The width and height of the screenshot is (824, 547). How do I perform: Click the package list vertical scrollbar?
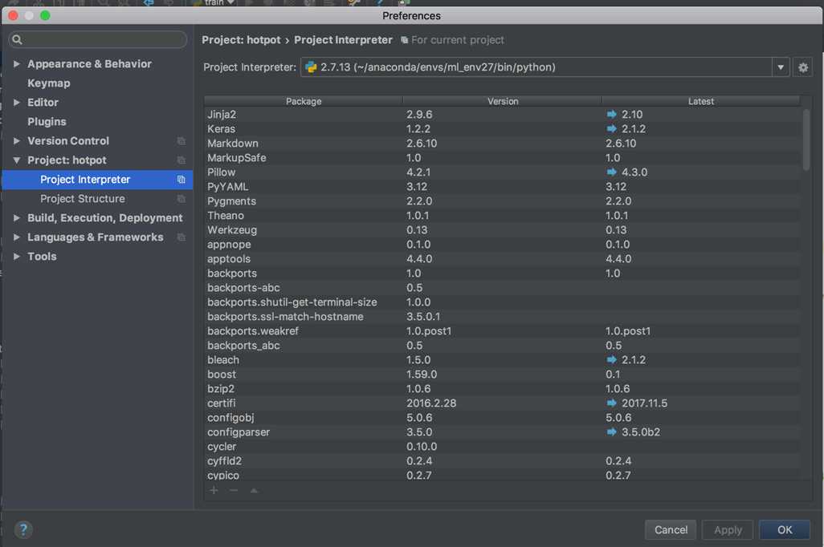tap(806, 140)
